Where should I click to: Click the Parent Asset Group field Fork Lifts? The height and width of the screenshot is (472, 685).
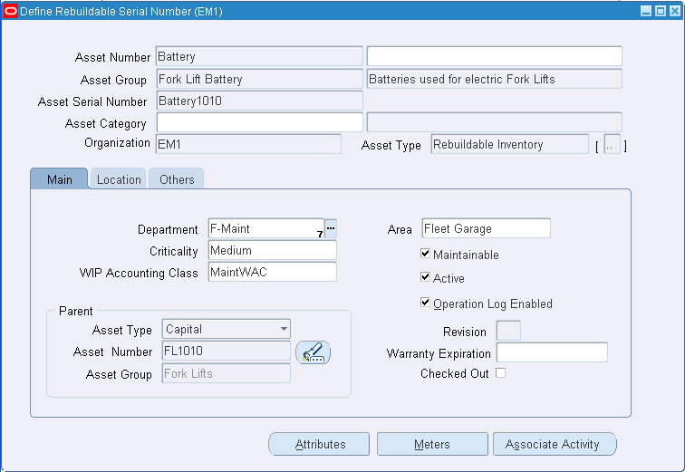[x=227, y=373]
